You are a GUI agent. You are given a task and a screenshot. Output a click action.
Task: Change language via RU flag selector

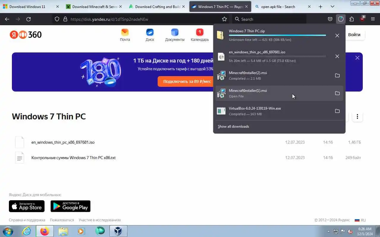click(x=360, y=220)
